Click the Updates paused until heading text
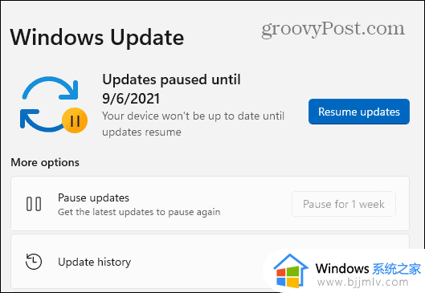This screenshot has width=425, height=293. pos(171,79)
